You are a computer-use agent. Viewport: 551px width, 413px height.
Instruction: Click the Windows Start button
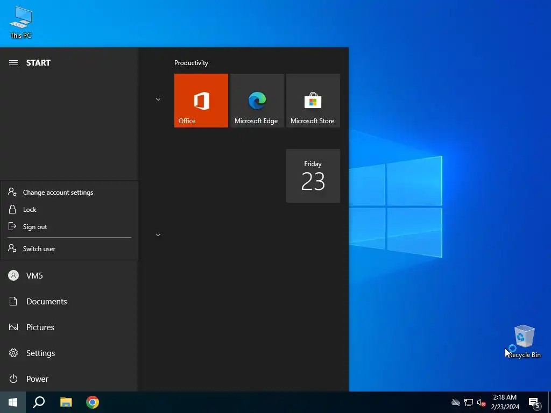coord(13,402)
